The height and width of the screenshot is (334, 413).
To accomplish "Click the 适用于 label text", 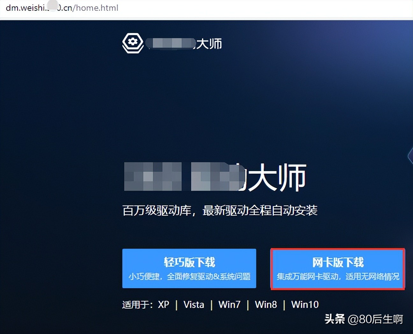I will [137, 304].
